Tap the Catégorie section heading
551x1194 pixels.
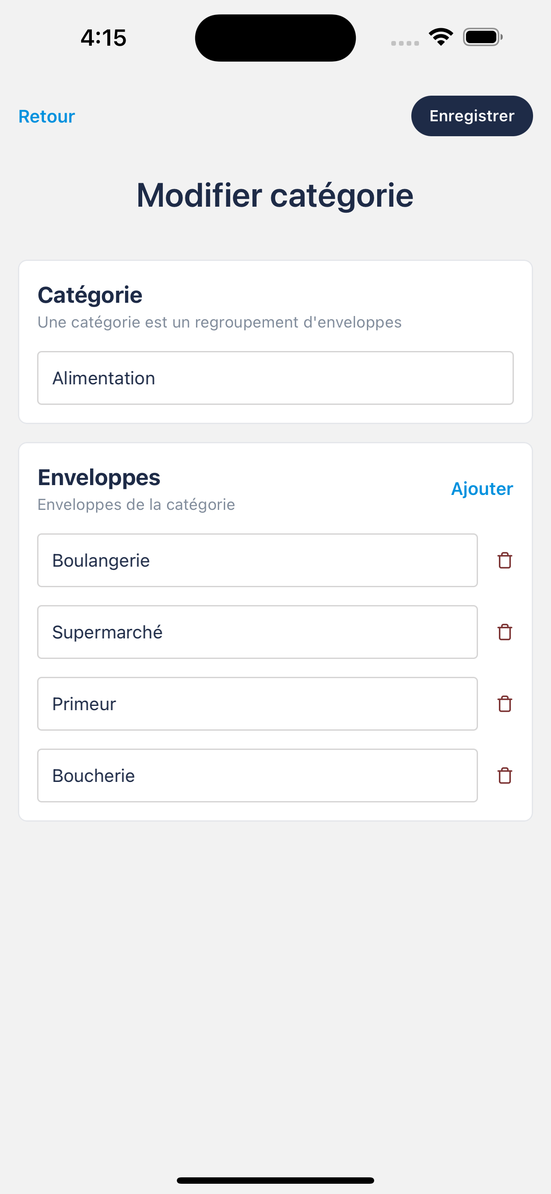tap(90, 295)
